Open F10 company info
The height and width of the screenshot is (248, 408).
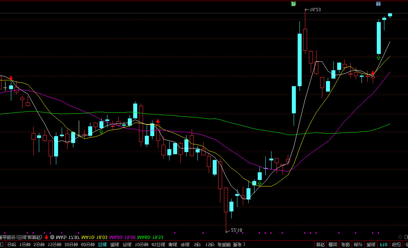click(384, 245)
